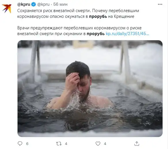Image resolution: width=168 pixels, height=149 pixels.
Task: Like the tweet with the heart icon
Action: click(x=98, y=144)
